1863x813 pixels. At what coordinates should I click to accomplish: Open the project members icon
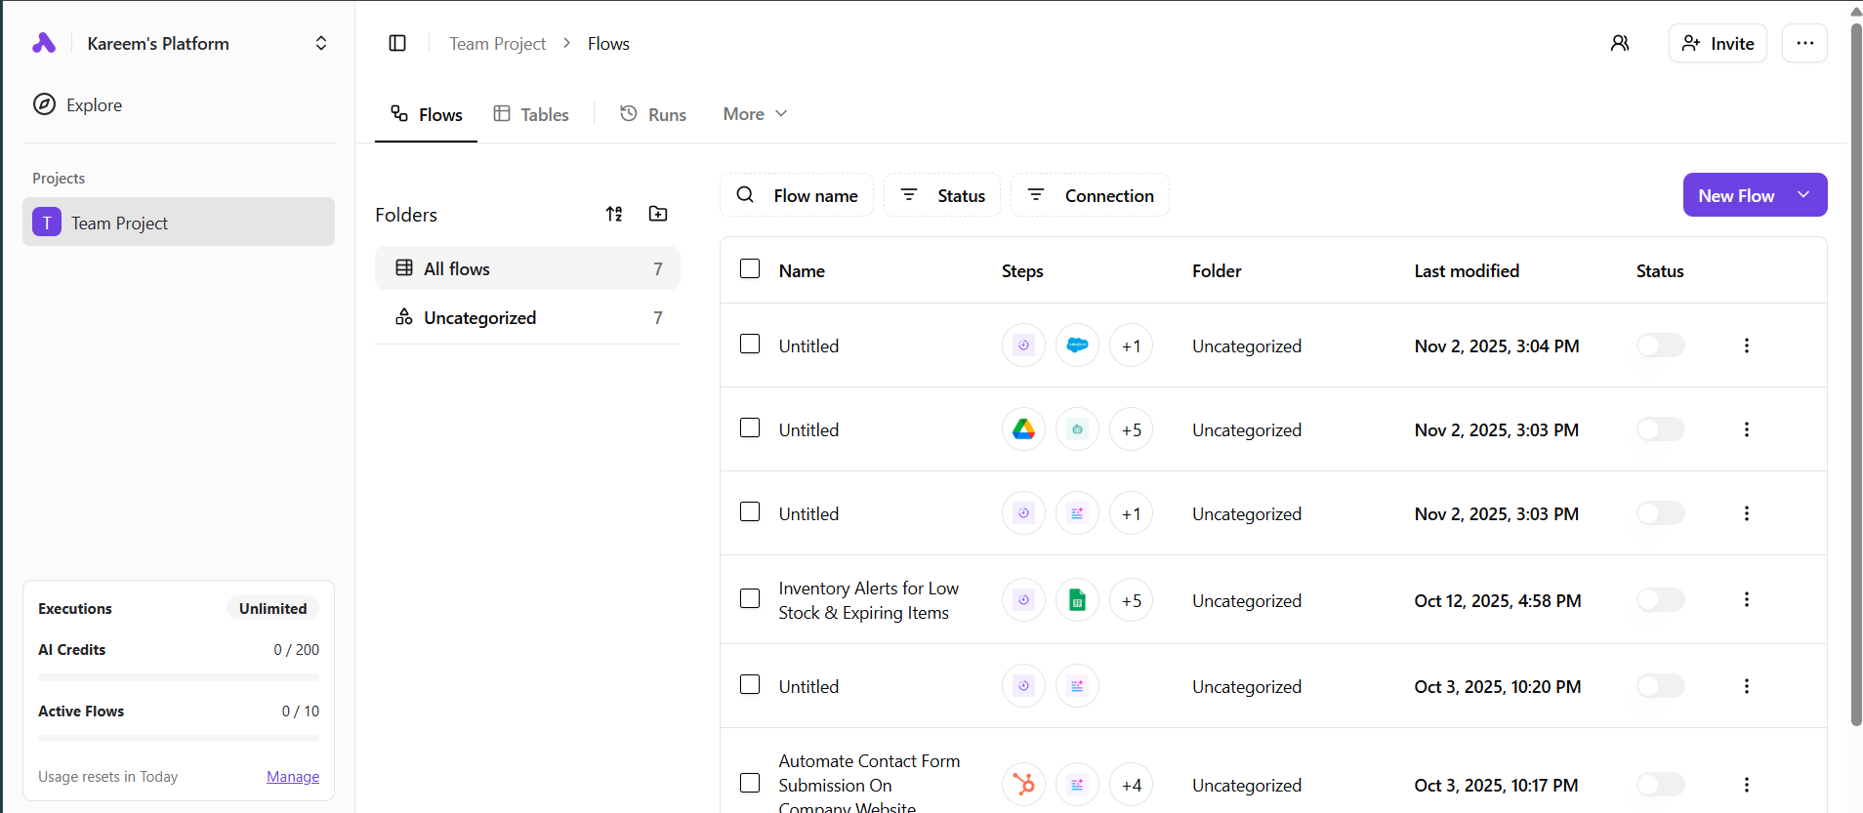(x=1620, y=43)
